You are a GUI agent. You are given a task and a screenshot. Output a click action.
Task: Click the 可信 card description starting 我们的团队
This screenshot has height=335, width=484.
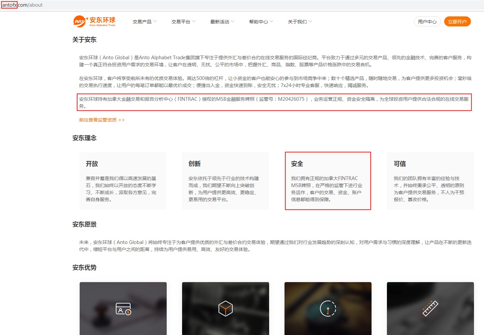(x=429, y=189)
